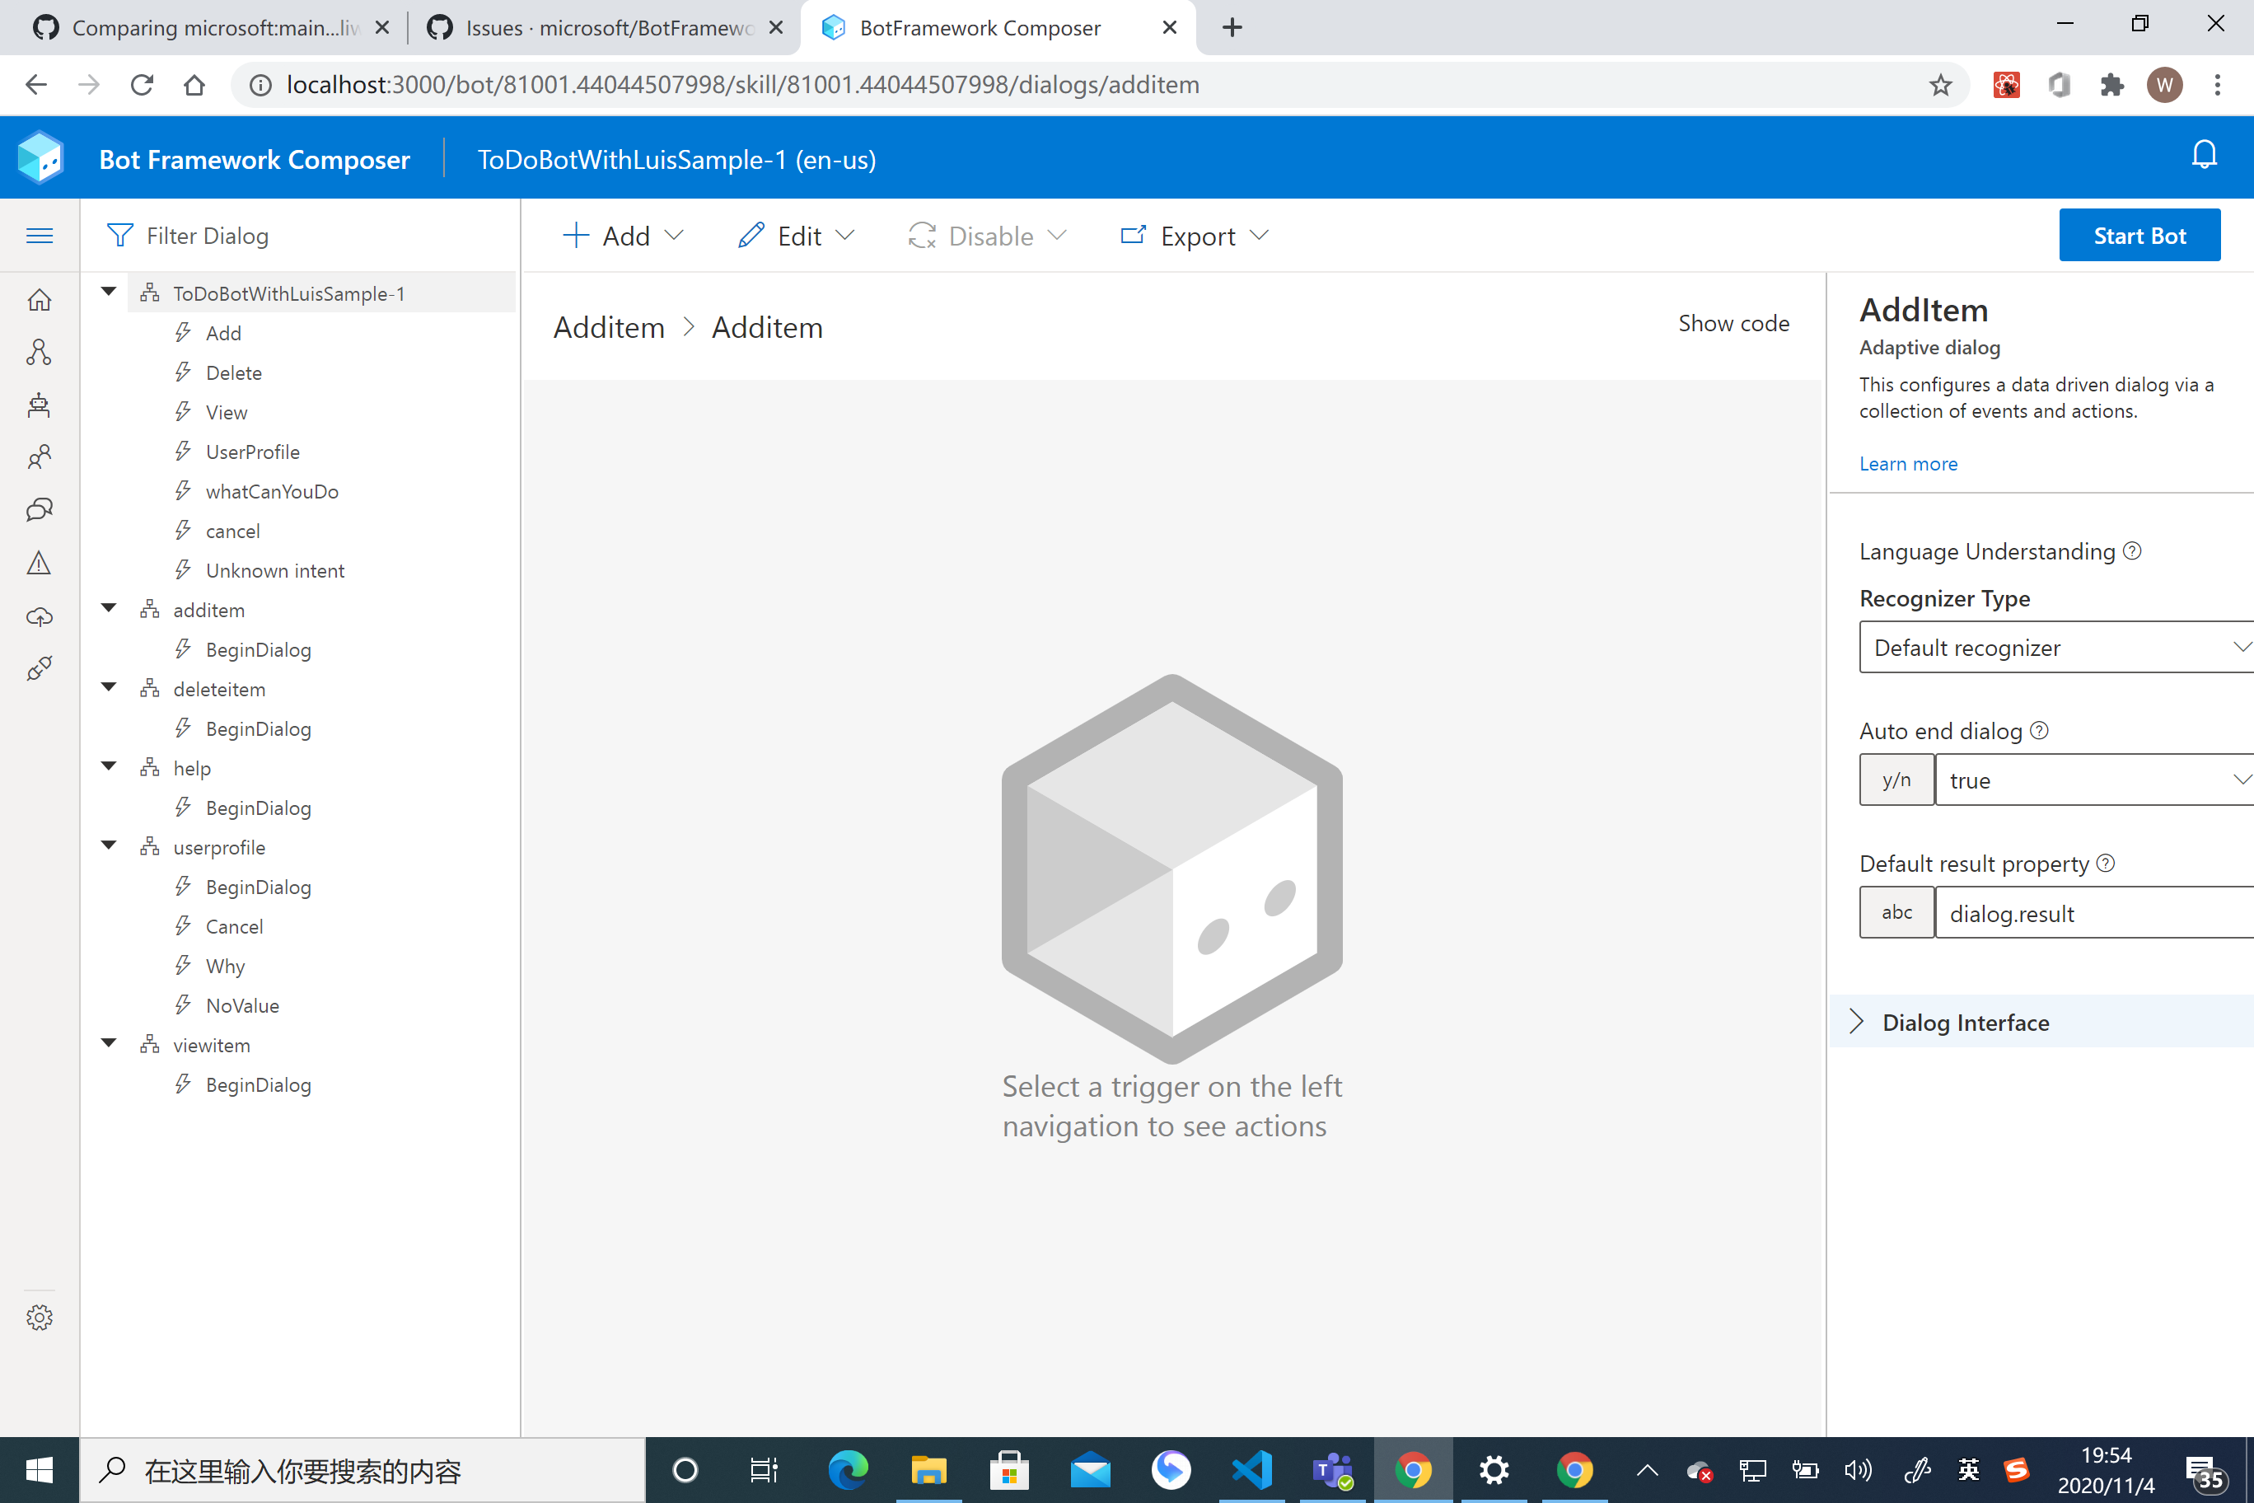Click the notification bell icon
2254x1503 pixels.
point(2203,155)
